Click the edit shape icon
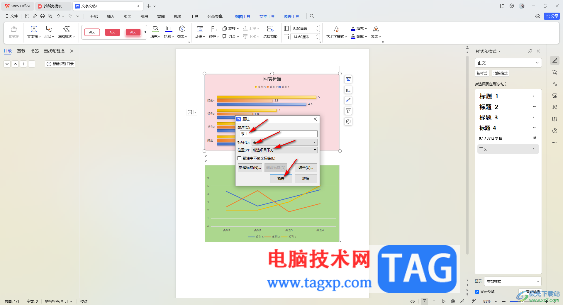Screen dimensions: 563x305 click(66, 29)
